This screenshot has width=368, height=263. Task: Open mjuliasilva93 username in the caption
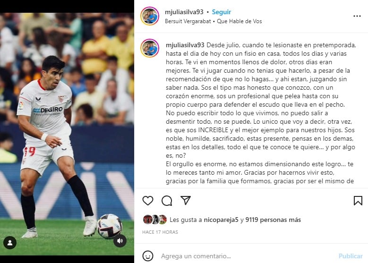point(185,45)
